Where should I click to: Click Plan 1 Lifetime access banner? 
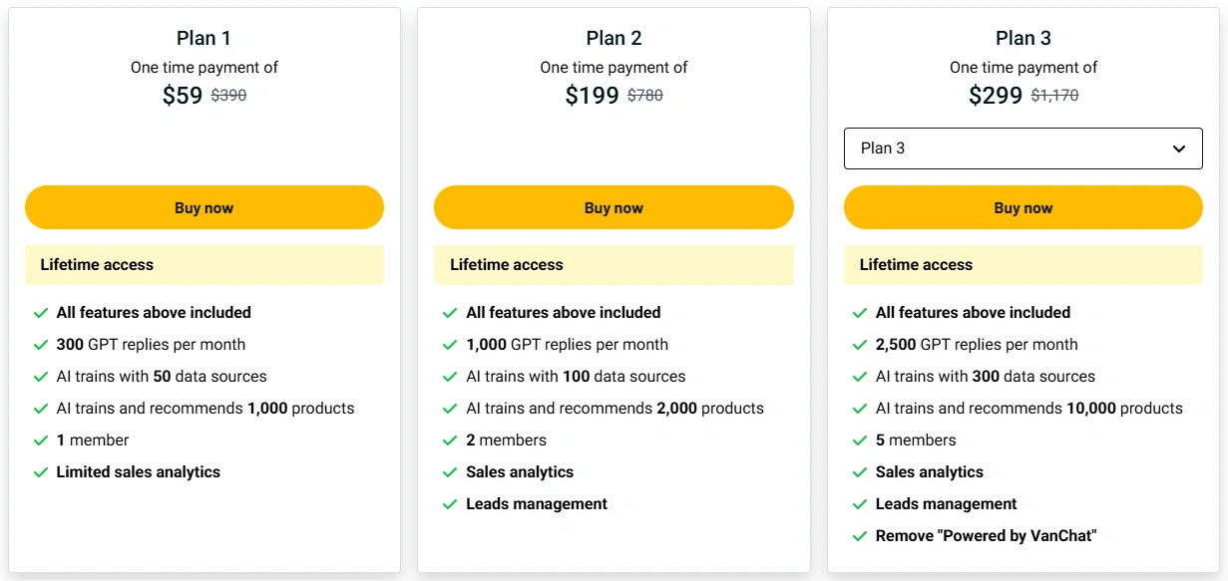(x=205, y=265)
